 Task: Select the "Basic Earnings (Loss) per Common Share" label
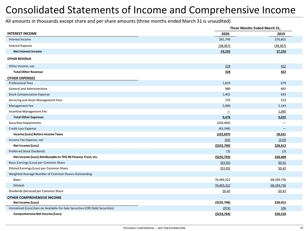click(37, 163)
